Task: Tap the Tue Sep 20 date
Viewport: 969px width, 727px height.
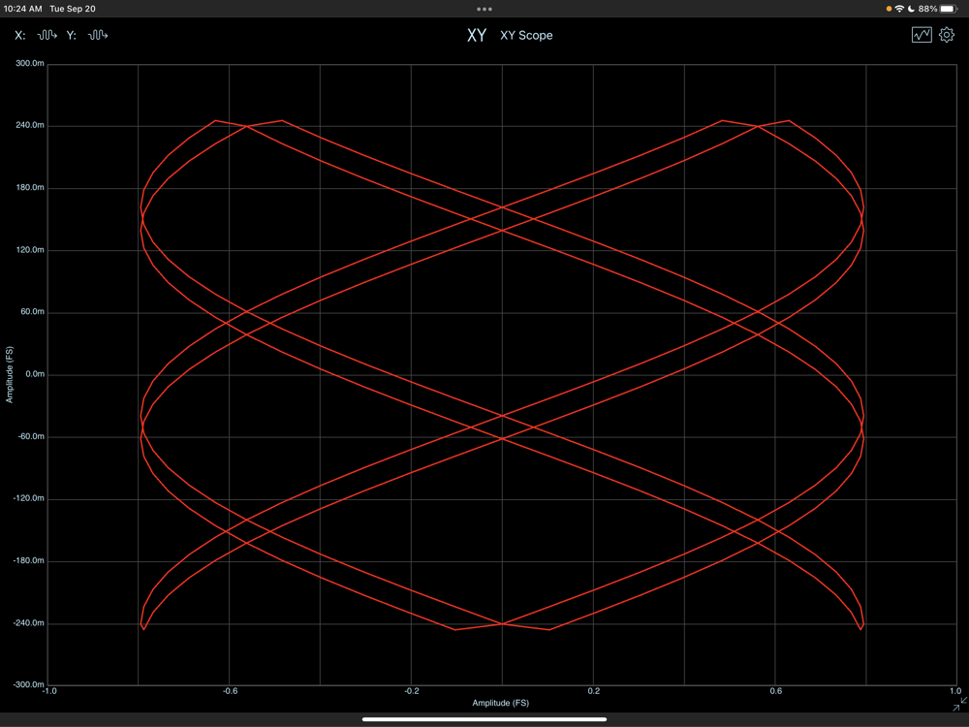Action: 73,9
